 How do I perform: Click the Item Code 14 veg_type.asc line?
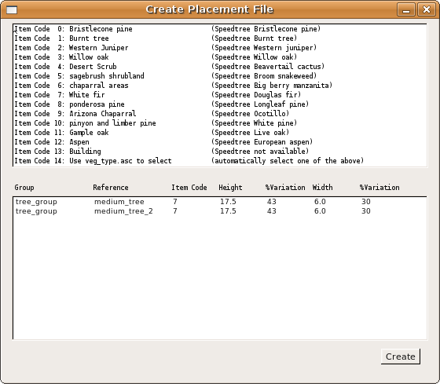pyautogui.click(x=189, y=161)
